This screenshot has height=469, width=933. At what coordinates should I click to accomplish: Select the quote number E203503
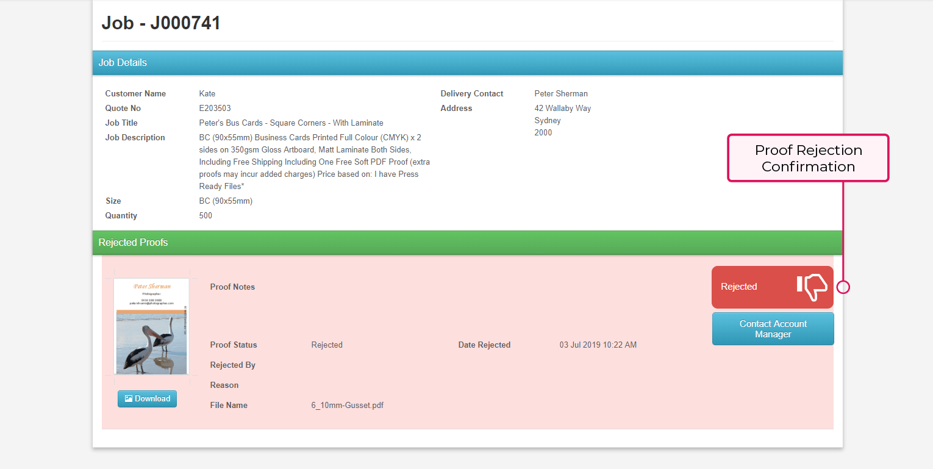[x=215, y=109]
